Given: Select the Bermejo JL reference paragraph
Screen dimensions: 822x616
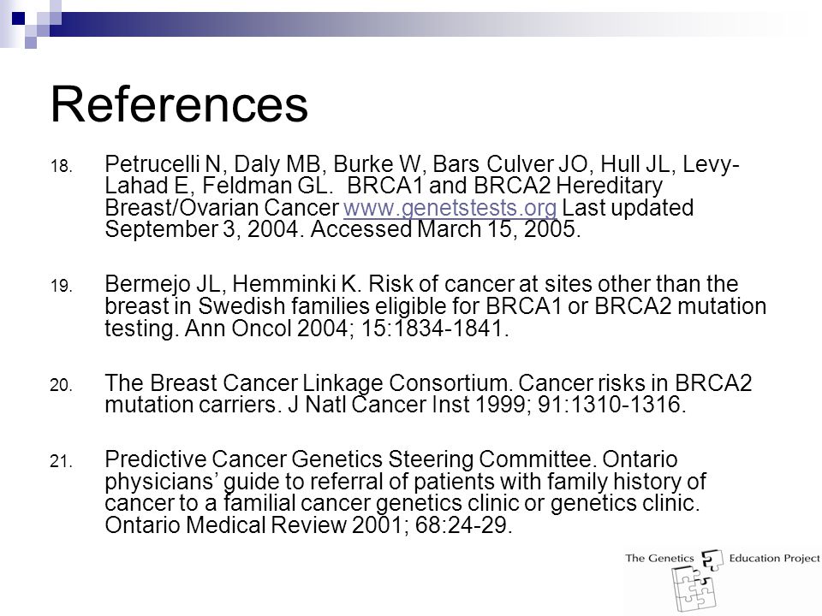Looking at the screenshot, I should click(435, 306).
